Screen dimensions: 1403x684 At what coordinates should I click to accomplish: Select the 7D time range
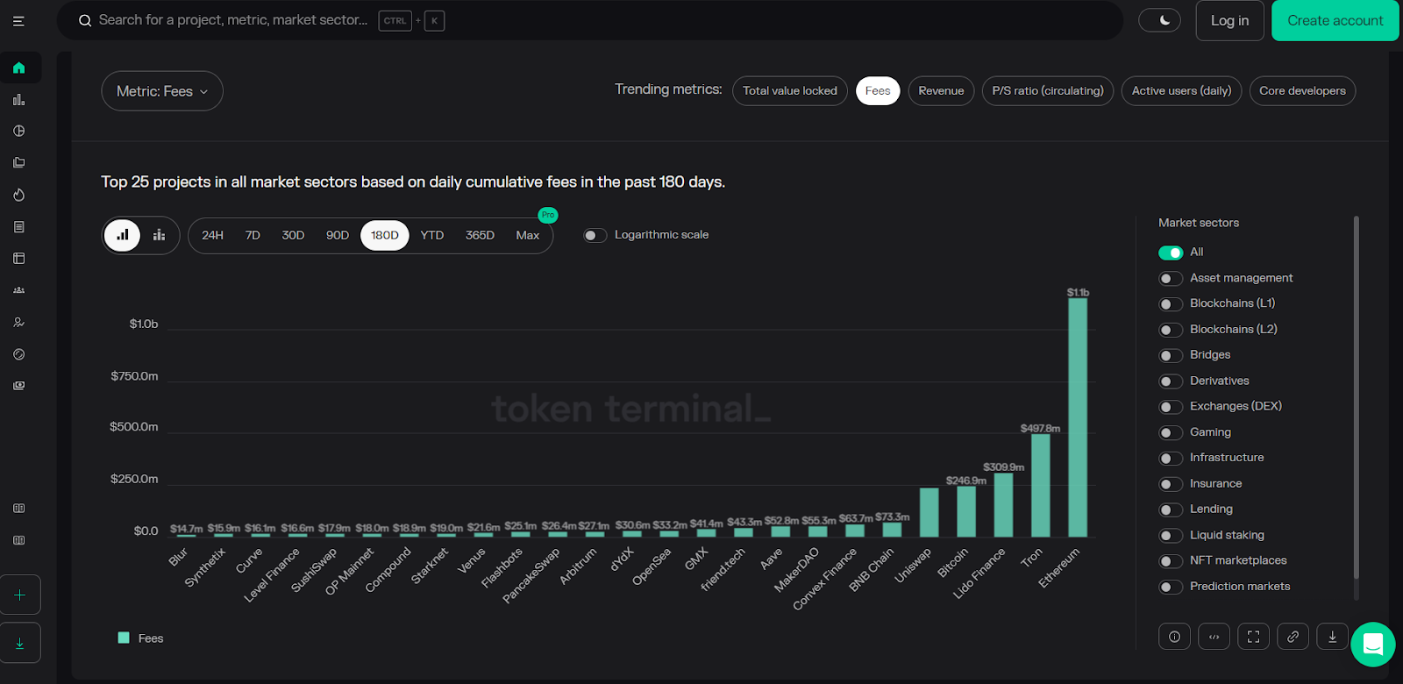tap(253, 235)
